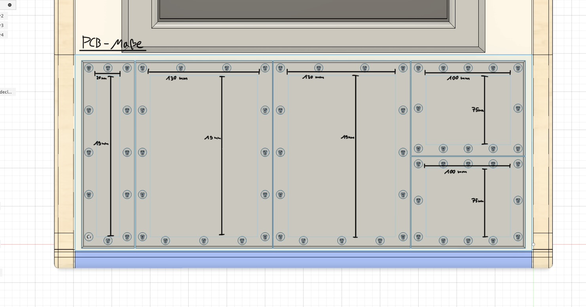Image resolution: width=586 pixels, height=307 pixels.
Task: Click the small white circle handle at right
Action: [533, 244]
